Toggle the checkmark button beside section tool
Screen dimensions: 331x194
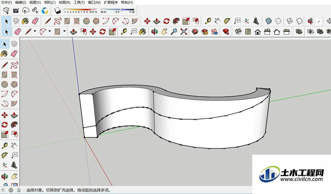click(319, 21)
